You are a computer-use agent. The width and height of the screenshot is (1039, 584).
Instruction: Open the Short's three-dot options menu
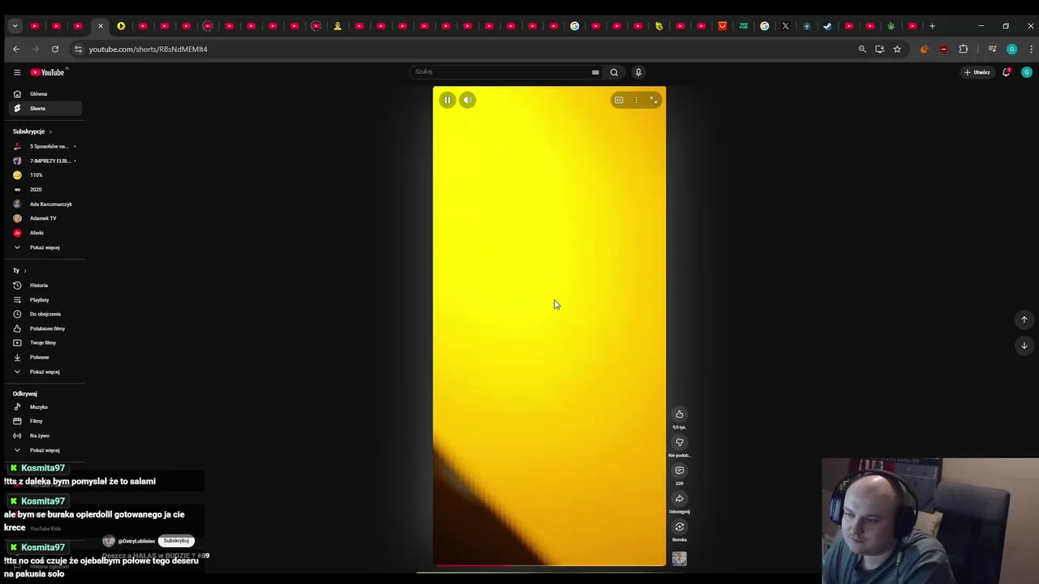pyautogui.click(x=636, y=100)
